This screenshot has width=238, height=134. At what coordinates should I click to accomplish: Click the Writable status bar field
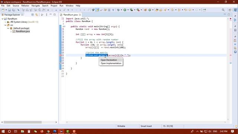[x=121, y=126]
